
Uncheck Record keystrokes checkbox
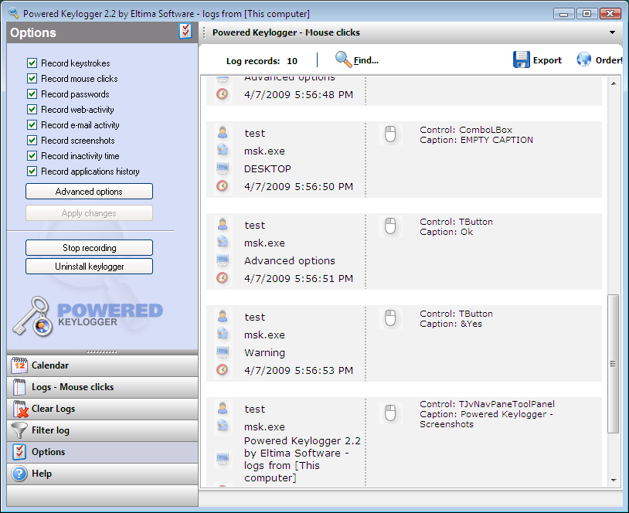(x=32, y=63)
